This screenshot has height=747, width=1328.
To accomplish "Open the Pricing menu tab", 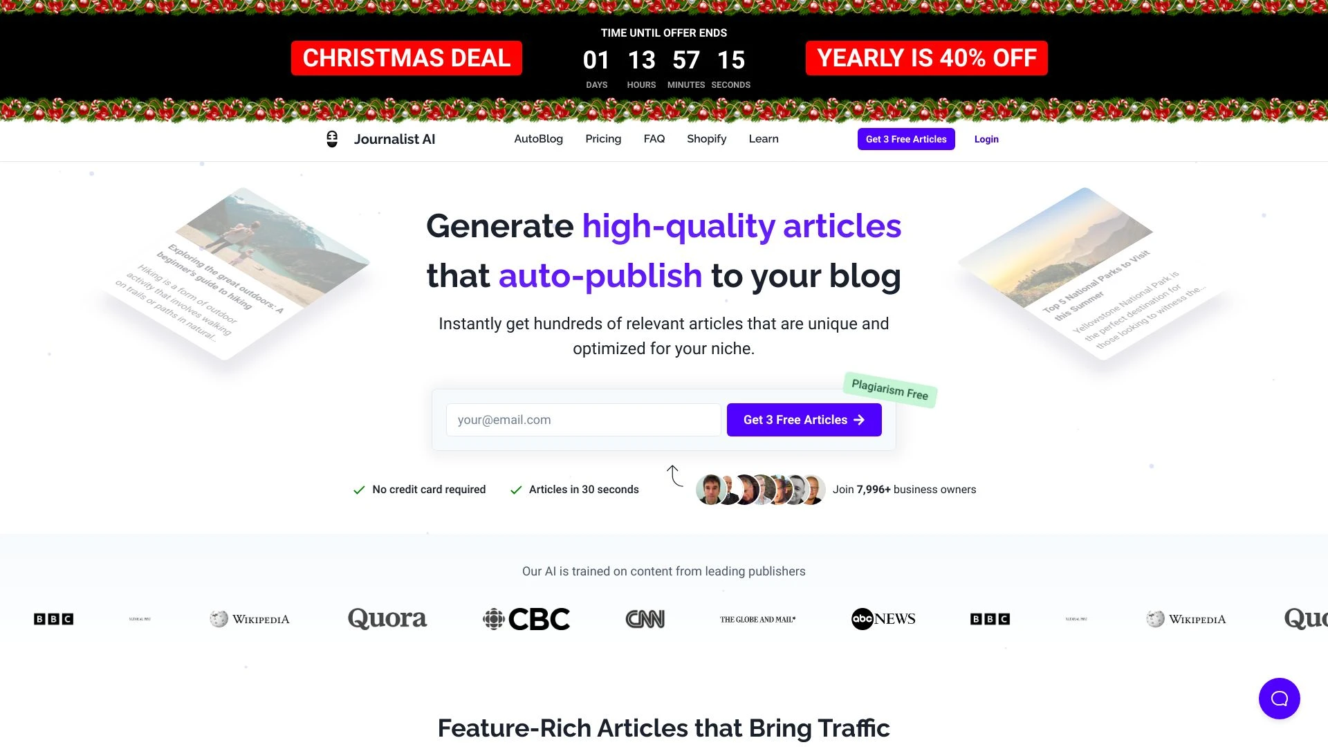I will pos(603,138).
